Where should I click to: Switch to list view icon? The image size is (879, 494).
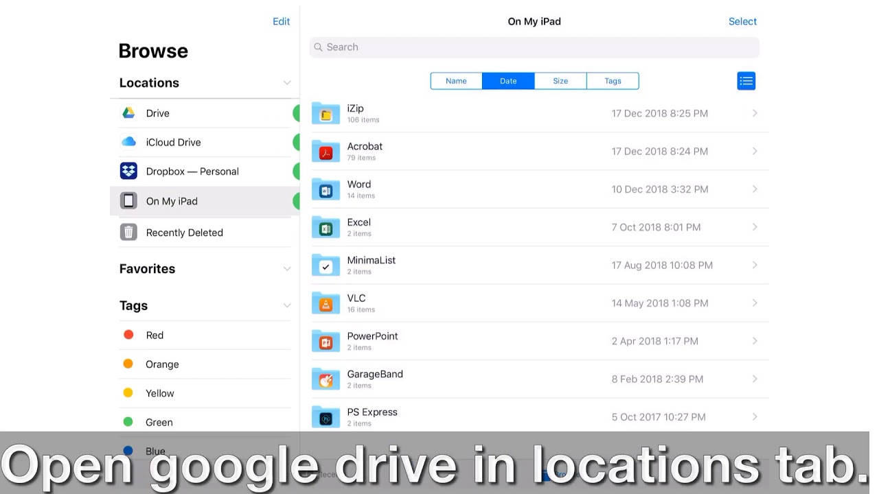click(746, 81)
